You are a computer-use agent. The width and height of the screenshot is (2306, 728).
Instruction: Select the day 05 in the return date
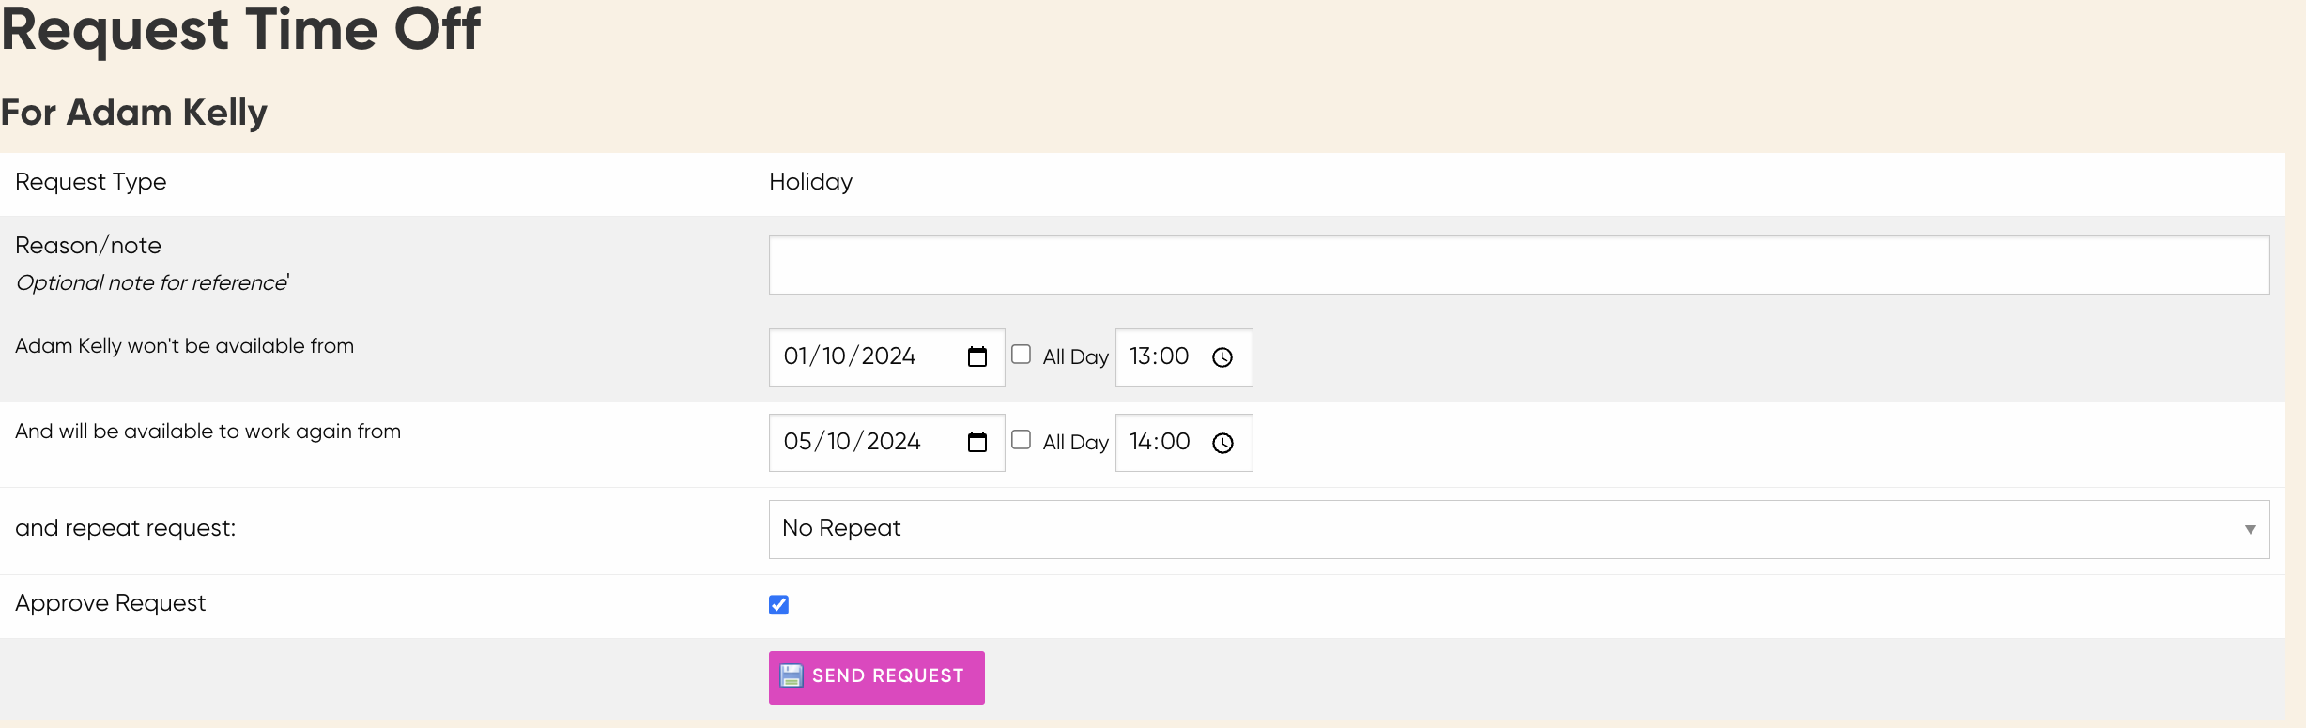point(798,442)
